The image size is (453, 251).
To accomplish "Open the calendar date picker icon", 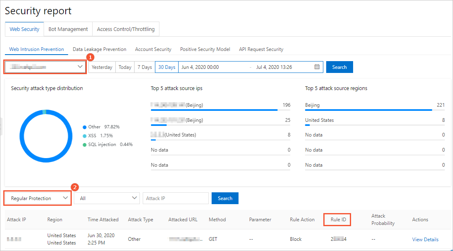I will 317,67.
